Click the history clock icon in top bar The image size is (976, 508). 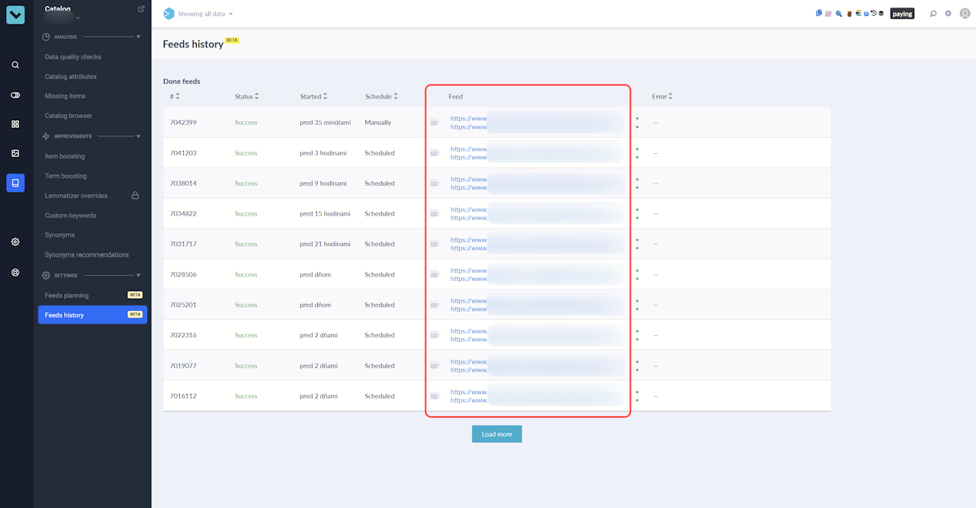874,14
